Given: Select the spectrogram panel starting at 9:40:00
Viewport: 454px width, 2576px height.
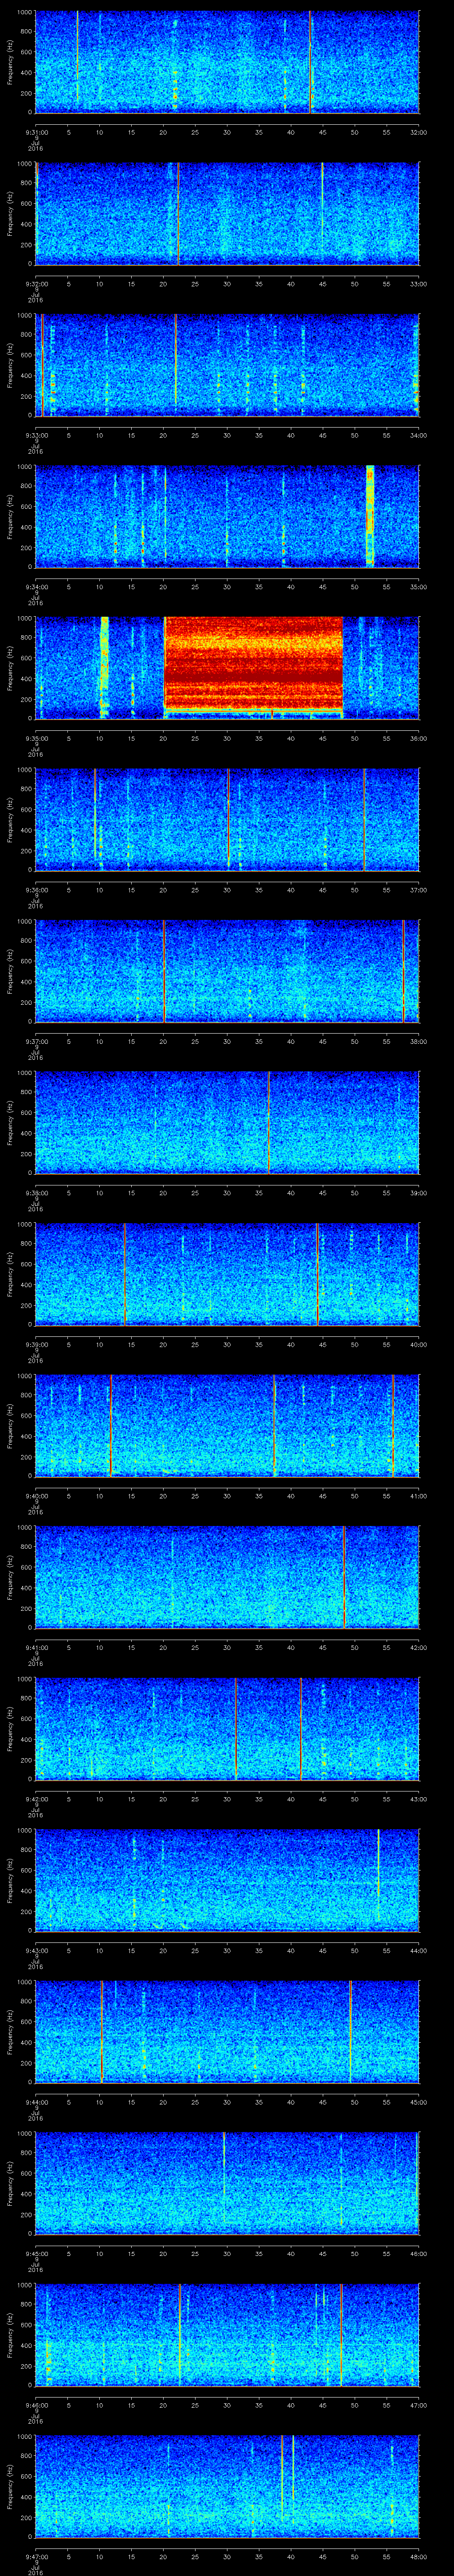Looking at the screenshot, I should pos(227,1426).
